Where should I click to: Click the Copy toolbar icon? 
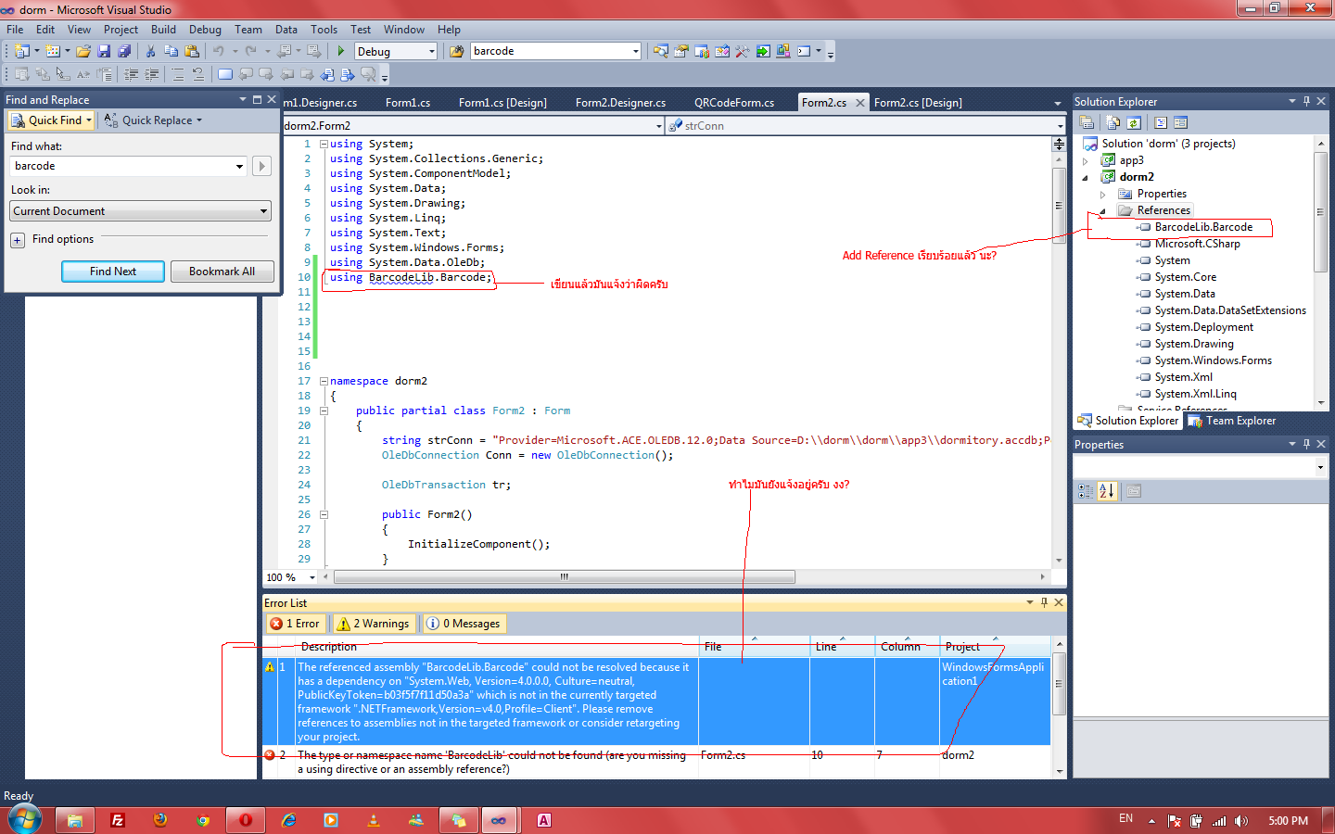click(171, 51)
